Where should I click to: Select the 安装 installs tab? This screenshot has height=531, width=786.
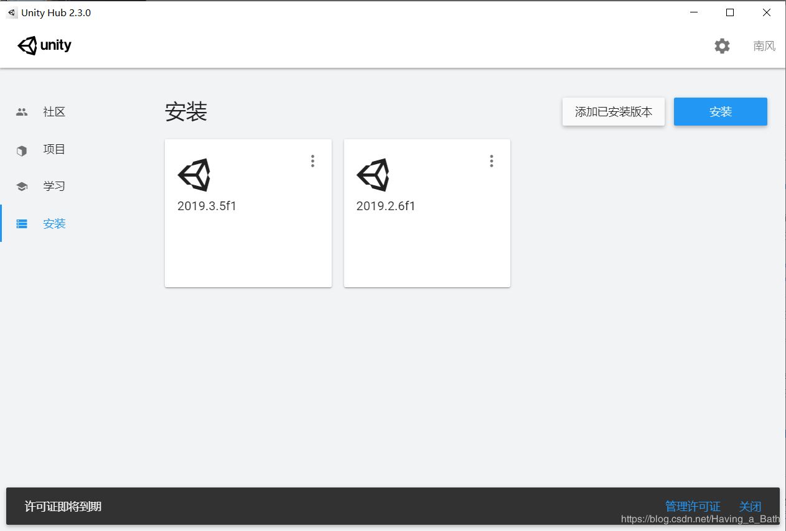point(54,224)
